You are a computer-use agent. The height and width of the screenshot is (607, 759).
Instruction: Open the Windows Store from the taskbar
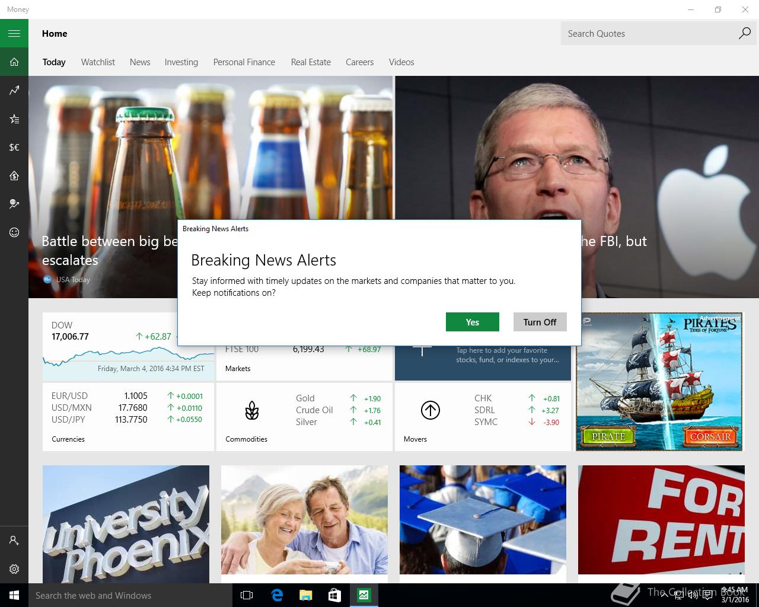click(334, 595)
